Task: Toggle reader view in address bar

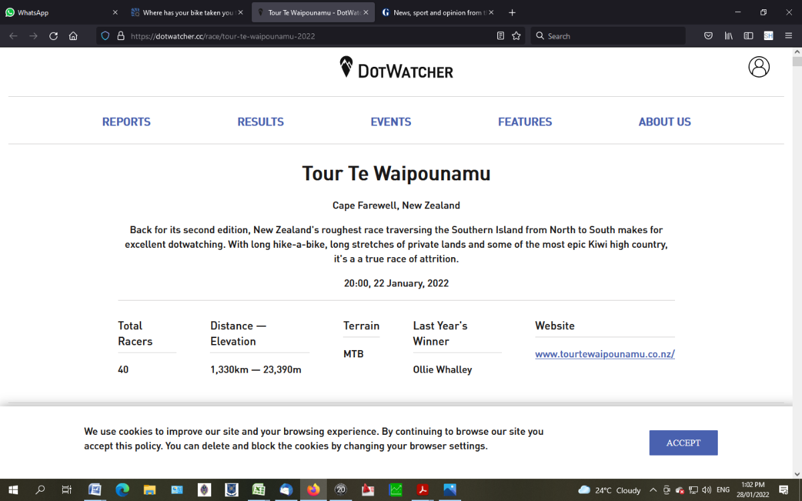Action: pos(500,36)
